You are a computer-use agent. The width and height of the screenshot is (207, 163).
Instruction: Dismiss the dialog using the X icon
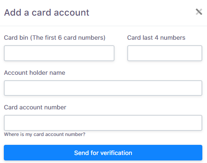[199, 12]
